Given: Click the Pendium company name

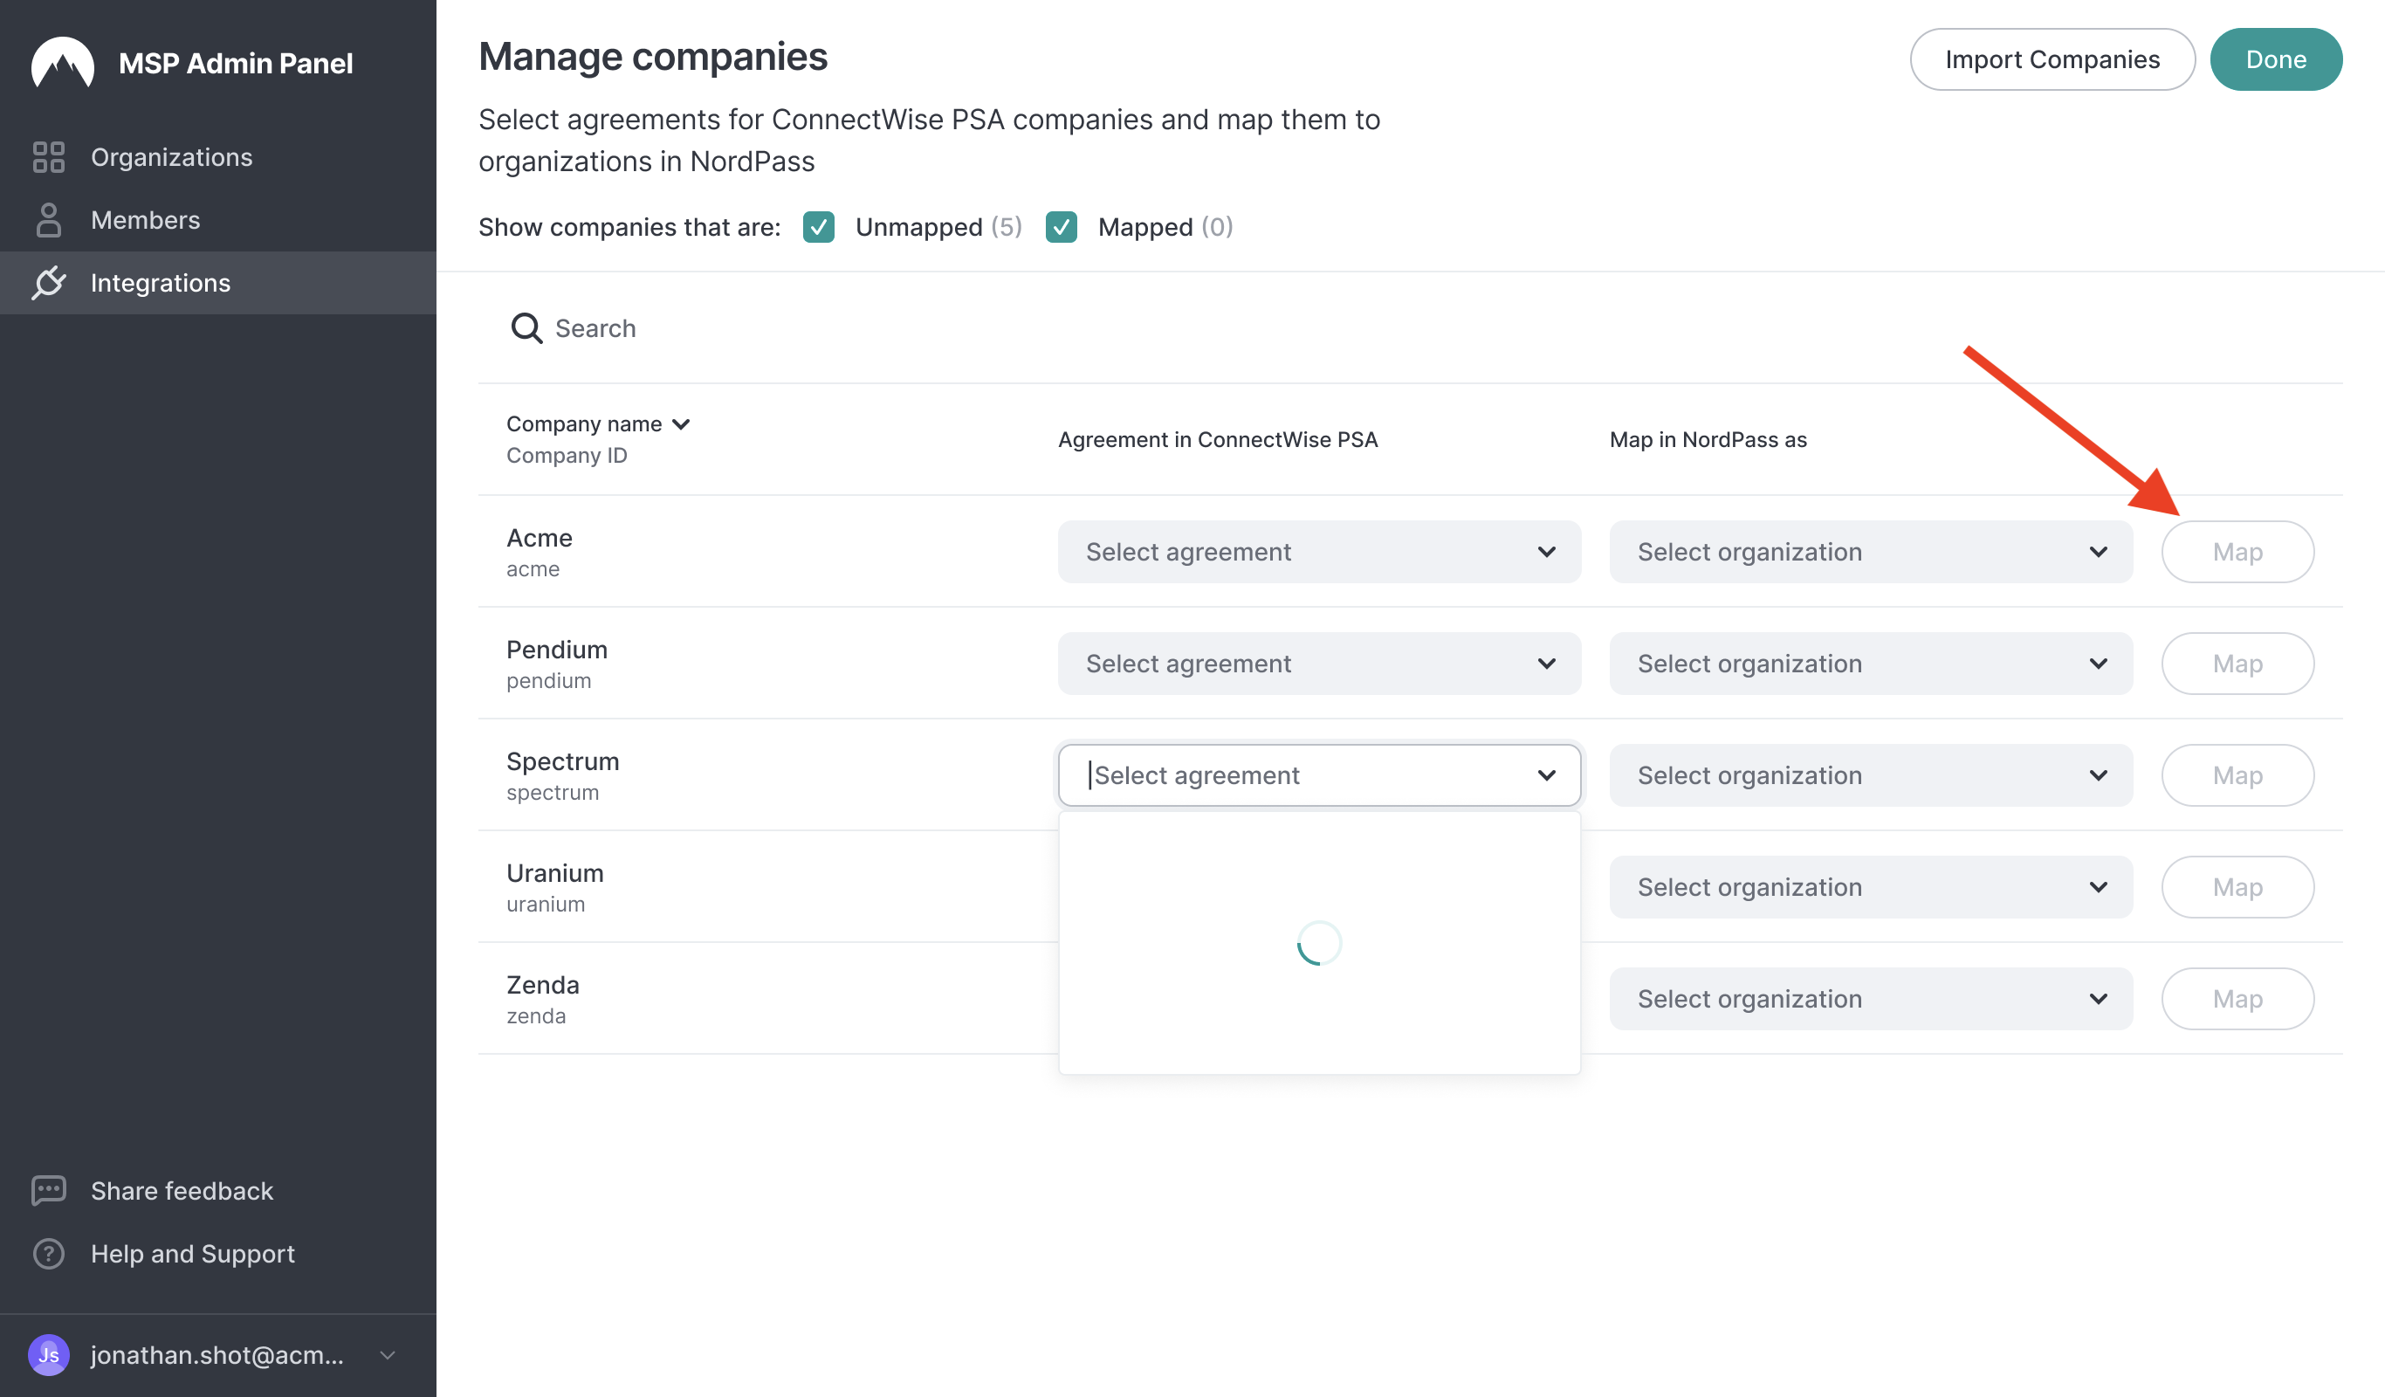Looking at the screenshot, I should click(556, 650).
